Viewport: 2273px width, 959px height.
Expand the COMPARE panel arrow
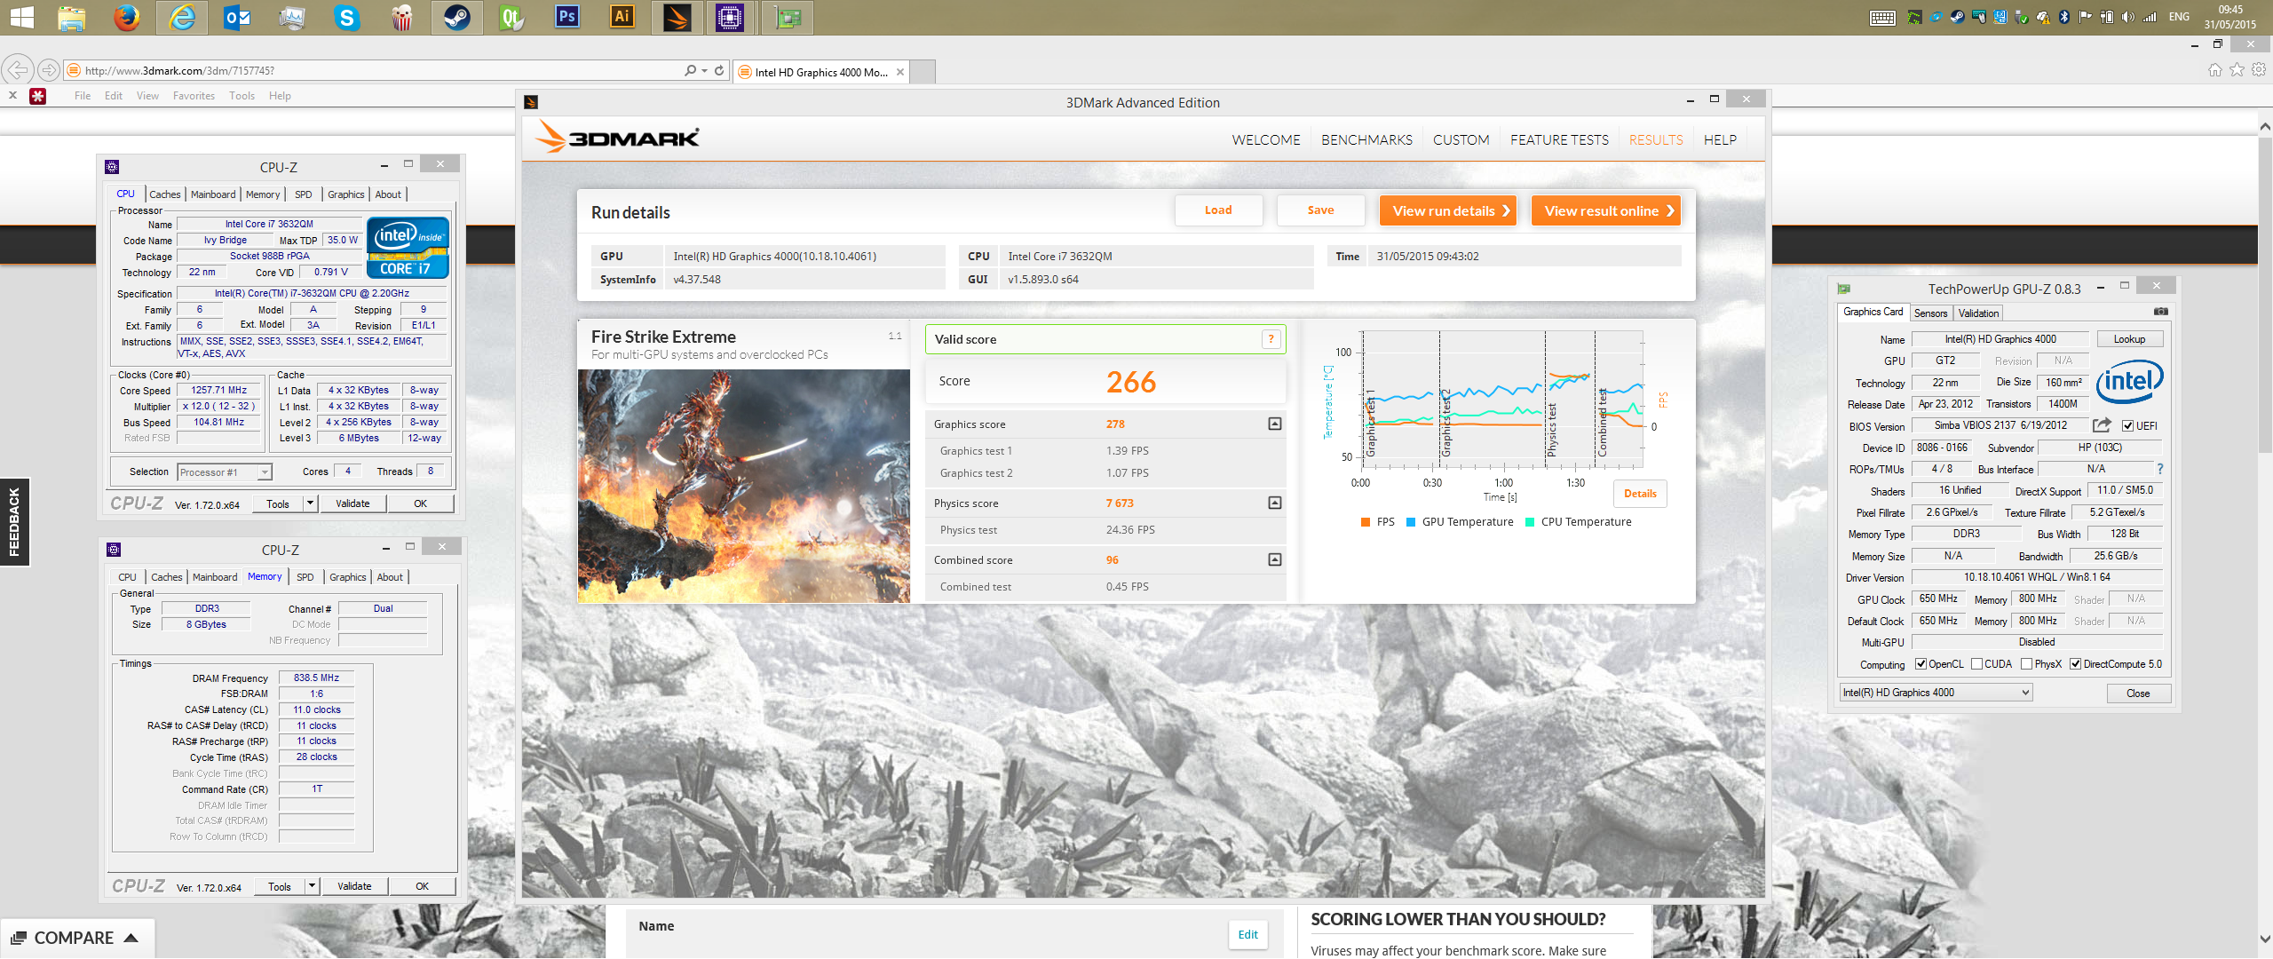coord(131,938)
